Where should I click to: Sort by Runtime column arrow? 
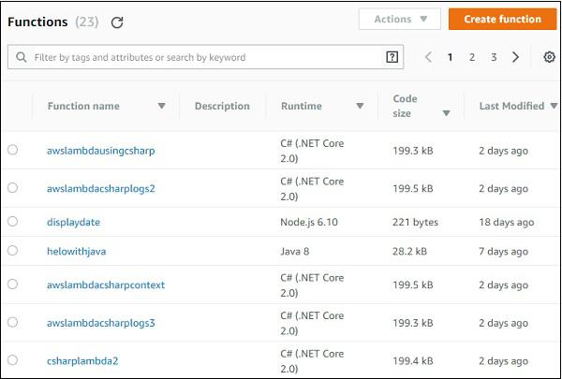click(360, 107)
